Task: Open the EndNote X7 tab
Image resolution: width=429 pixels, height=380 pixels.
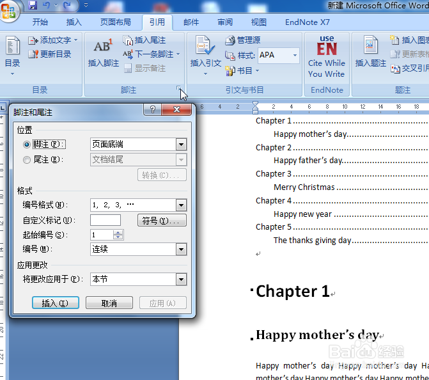Action: pos(308,22)
